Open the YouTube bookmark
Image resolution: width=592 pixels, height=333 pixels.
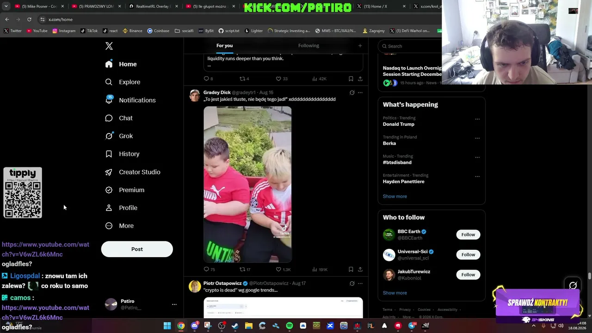37,31
